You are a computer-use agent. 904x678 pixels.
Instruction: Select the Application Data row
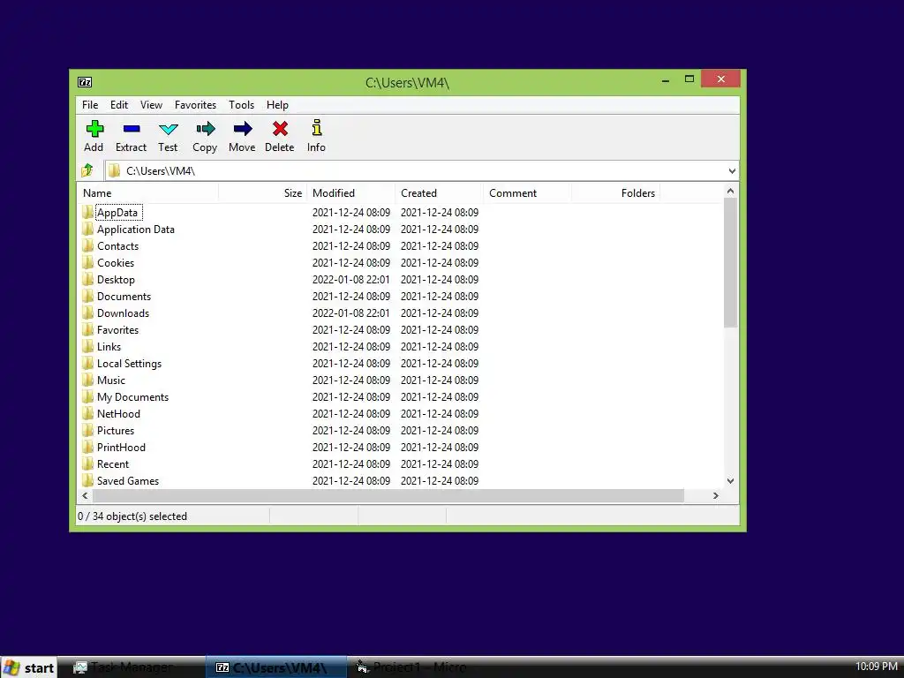pos(400,230)
